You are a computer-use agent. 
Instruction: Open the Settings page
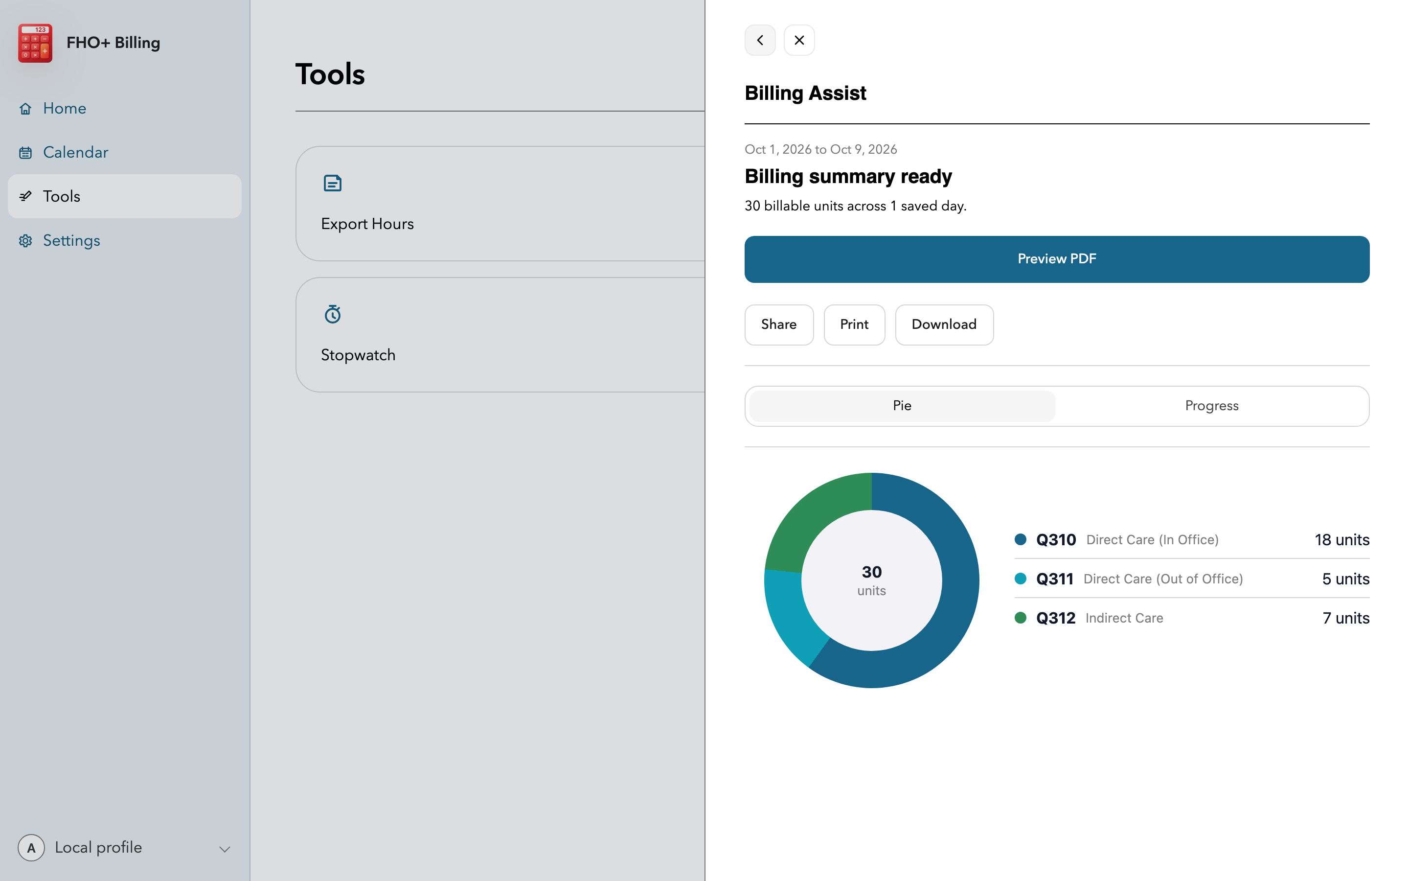(x=124, y=241)
